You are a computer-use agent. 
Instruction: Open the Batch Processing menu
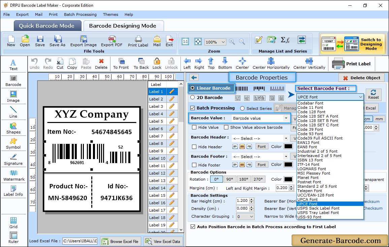(80, 14)
